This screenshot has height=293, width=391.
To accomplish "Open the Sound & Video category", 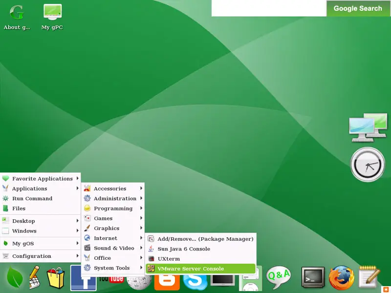I will tap(113, 248).
